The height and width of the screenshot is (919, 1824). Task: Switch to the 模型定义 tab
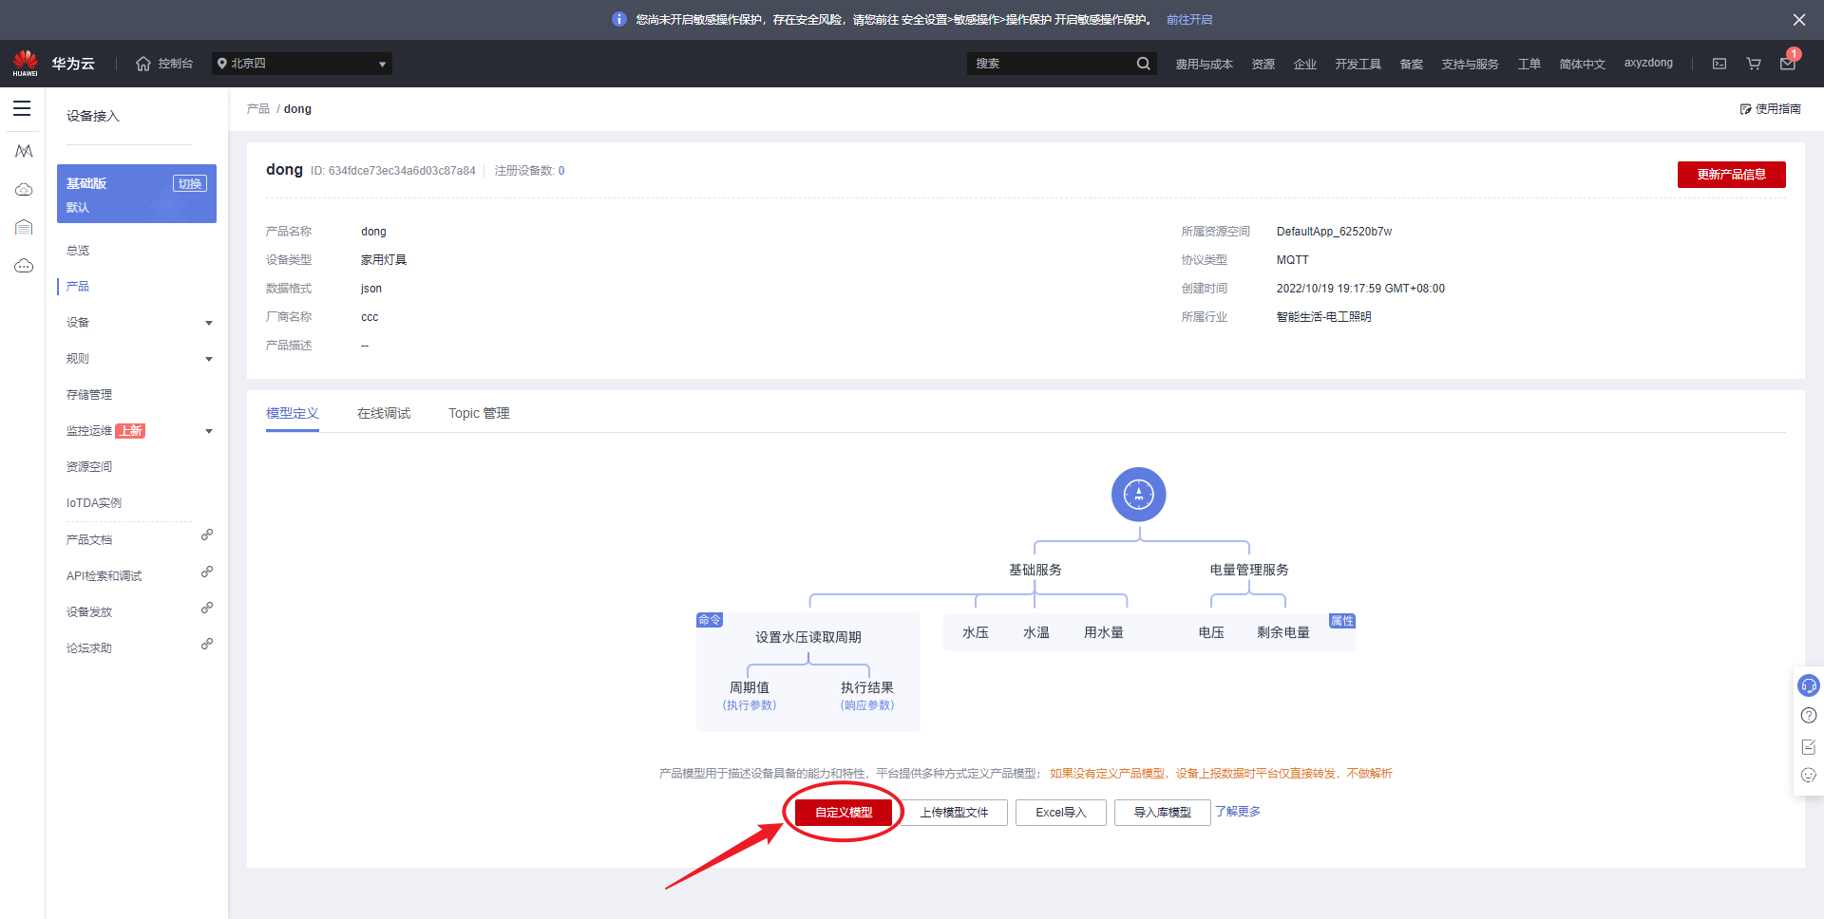click(x=293, y=414)
